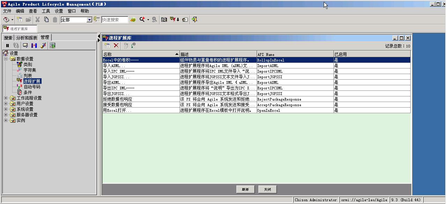Open dropdown arrow beside advanced search icon
447x204 pixels.
pyautogui.click(x=148, y=20)
